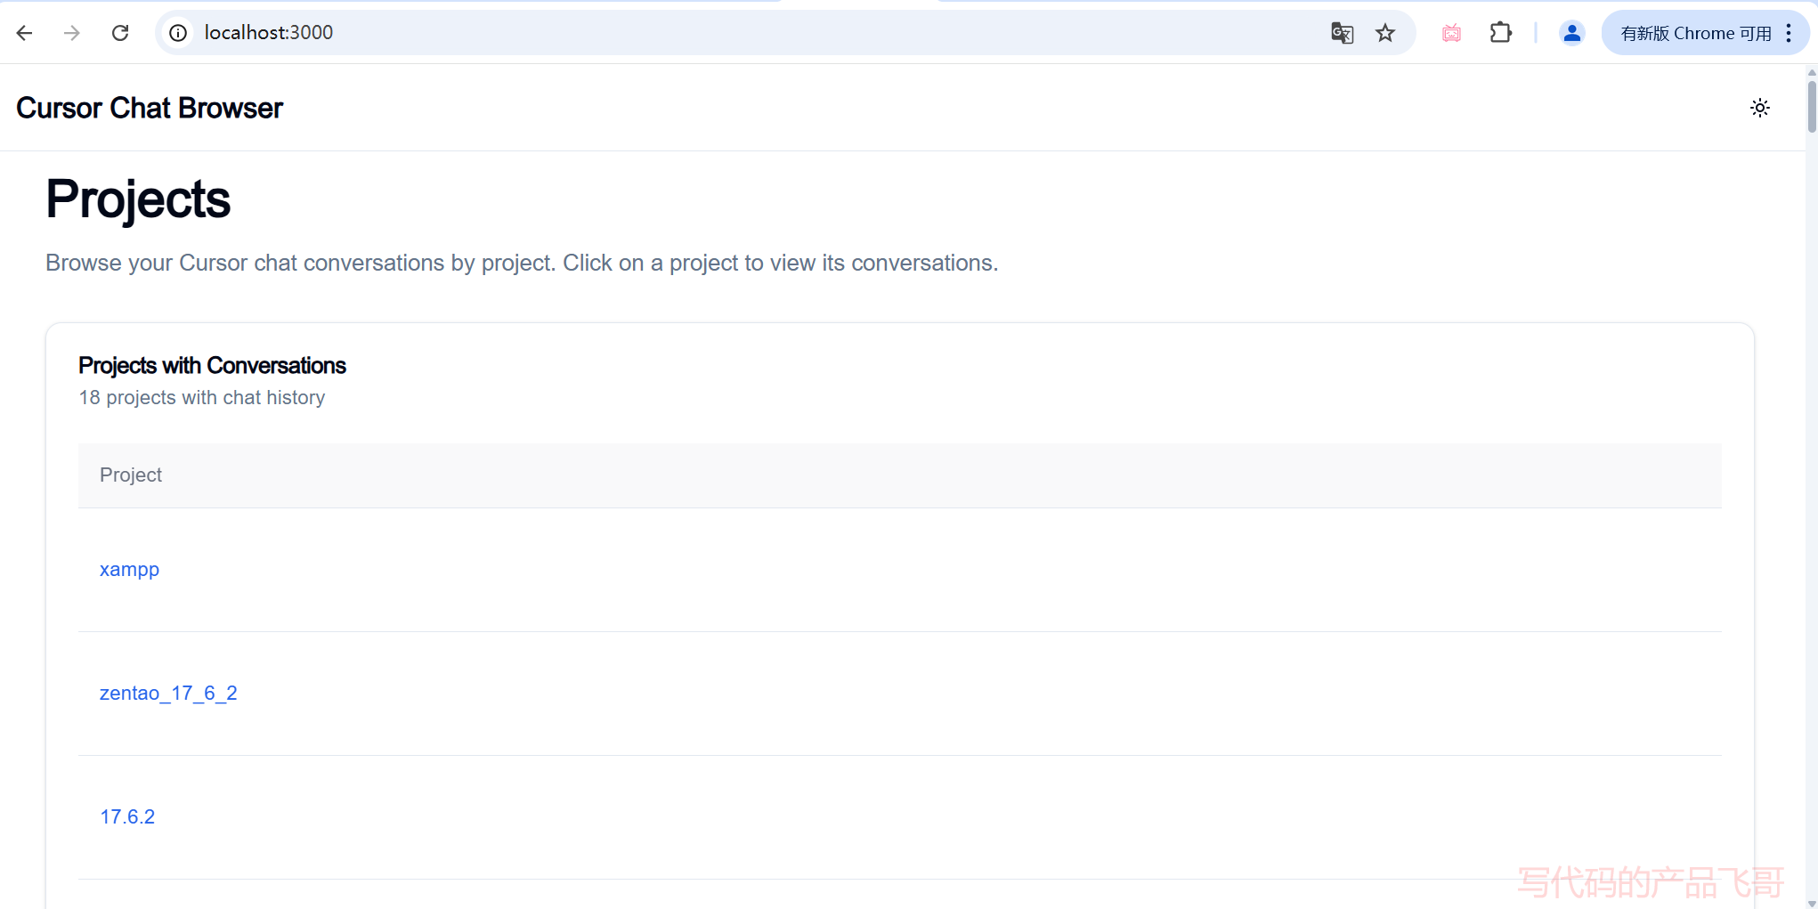This screenshot has width=1818, height=909.
Task: Open the zentao_17_6_2 project
Action: coord(168,694)
